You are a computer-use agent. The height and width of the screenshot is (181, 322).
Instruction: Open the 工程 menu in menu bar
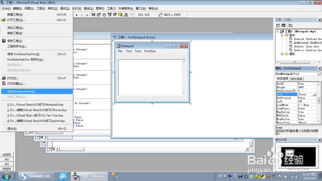(x=41, y=8)
